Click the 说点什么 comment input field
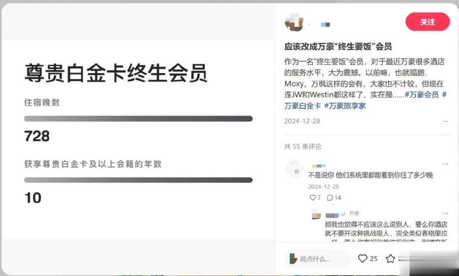Screen dimensions: 459x276 coord(318,259)
